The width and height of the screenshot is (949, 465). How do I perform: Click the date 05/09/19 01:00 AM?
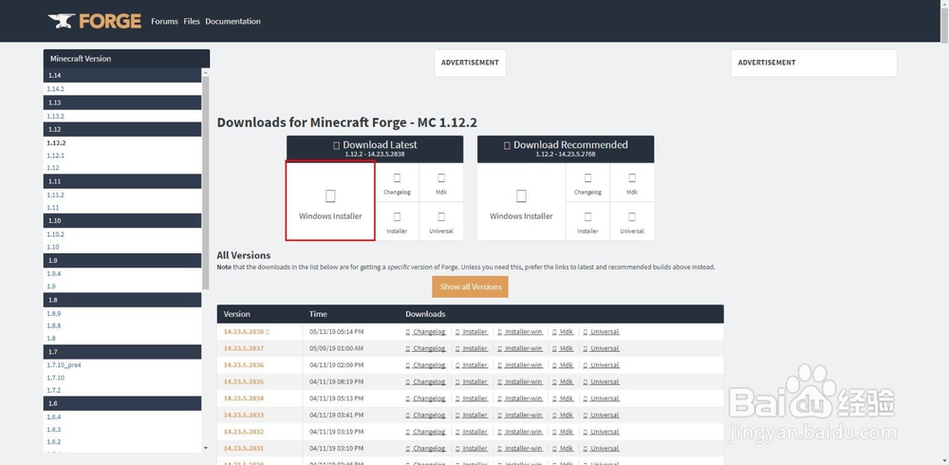(337, 349)
